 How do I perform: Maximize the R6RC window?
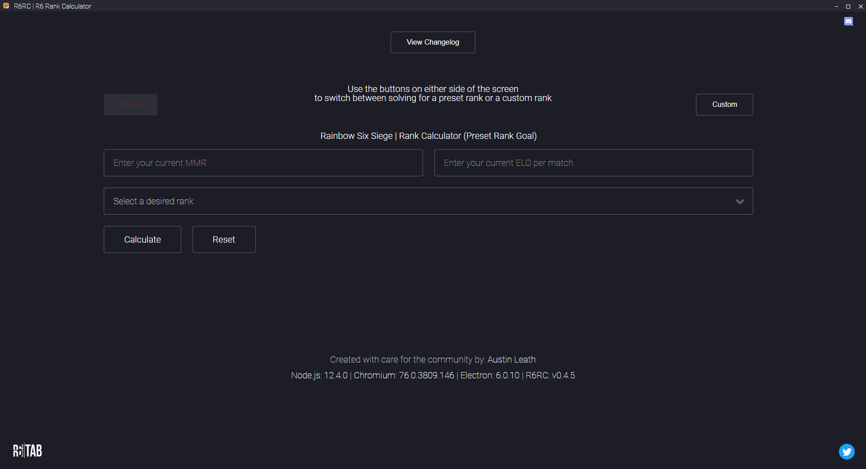click(x=848, y=6)
